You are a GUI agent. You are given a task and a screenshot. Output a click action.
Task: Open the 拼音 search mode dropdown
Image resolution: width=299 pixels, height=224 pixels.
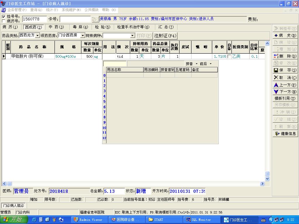(x=197, y=64)
